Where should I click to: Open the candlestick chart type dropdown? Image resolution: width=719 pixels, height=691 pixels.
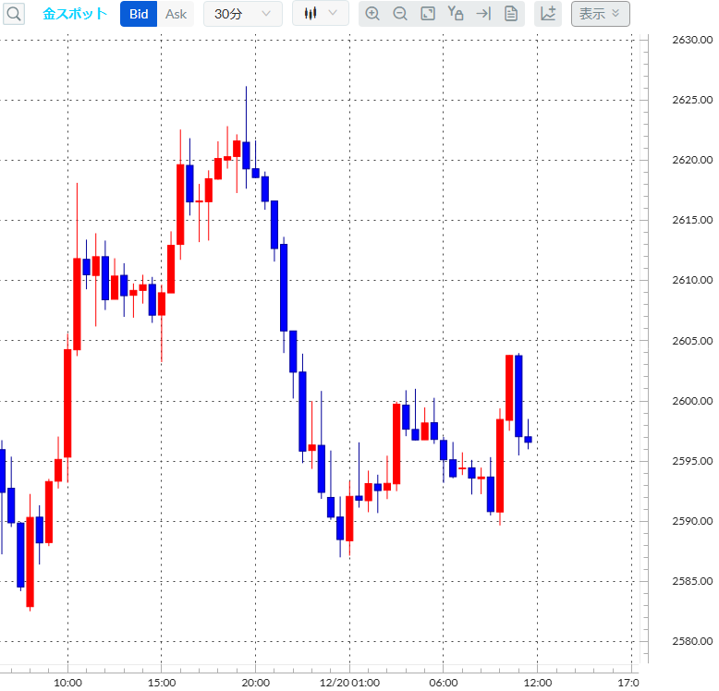coord(321,13)
